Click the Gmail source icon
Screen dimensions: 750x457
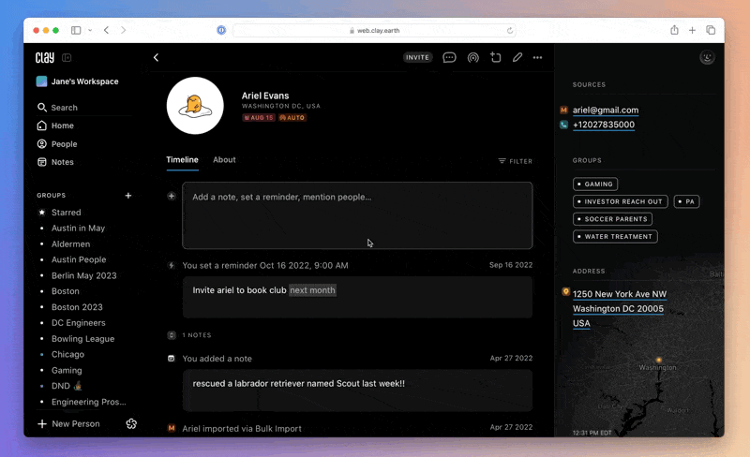564,110
